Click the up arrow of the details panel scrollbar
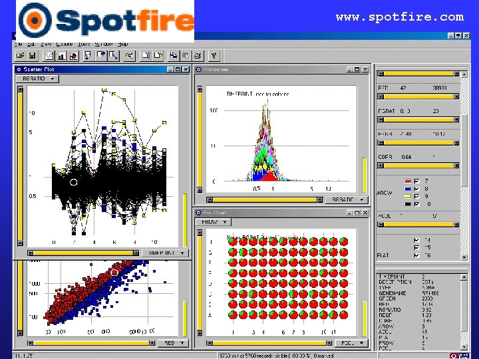Image resolution: width=479 pixels, height=359 pixels. [x=464, y=277]
